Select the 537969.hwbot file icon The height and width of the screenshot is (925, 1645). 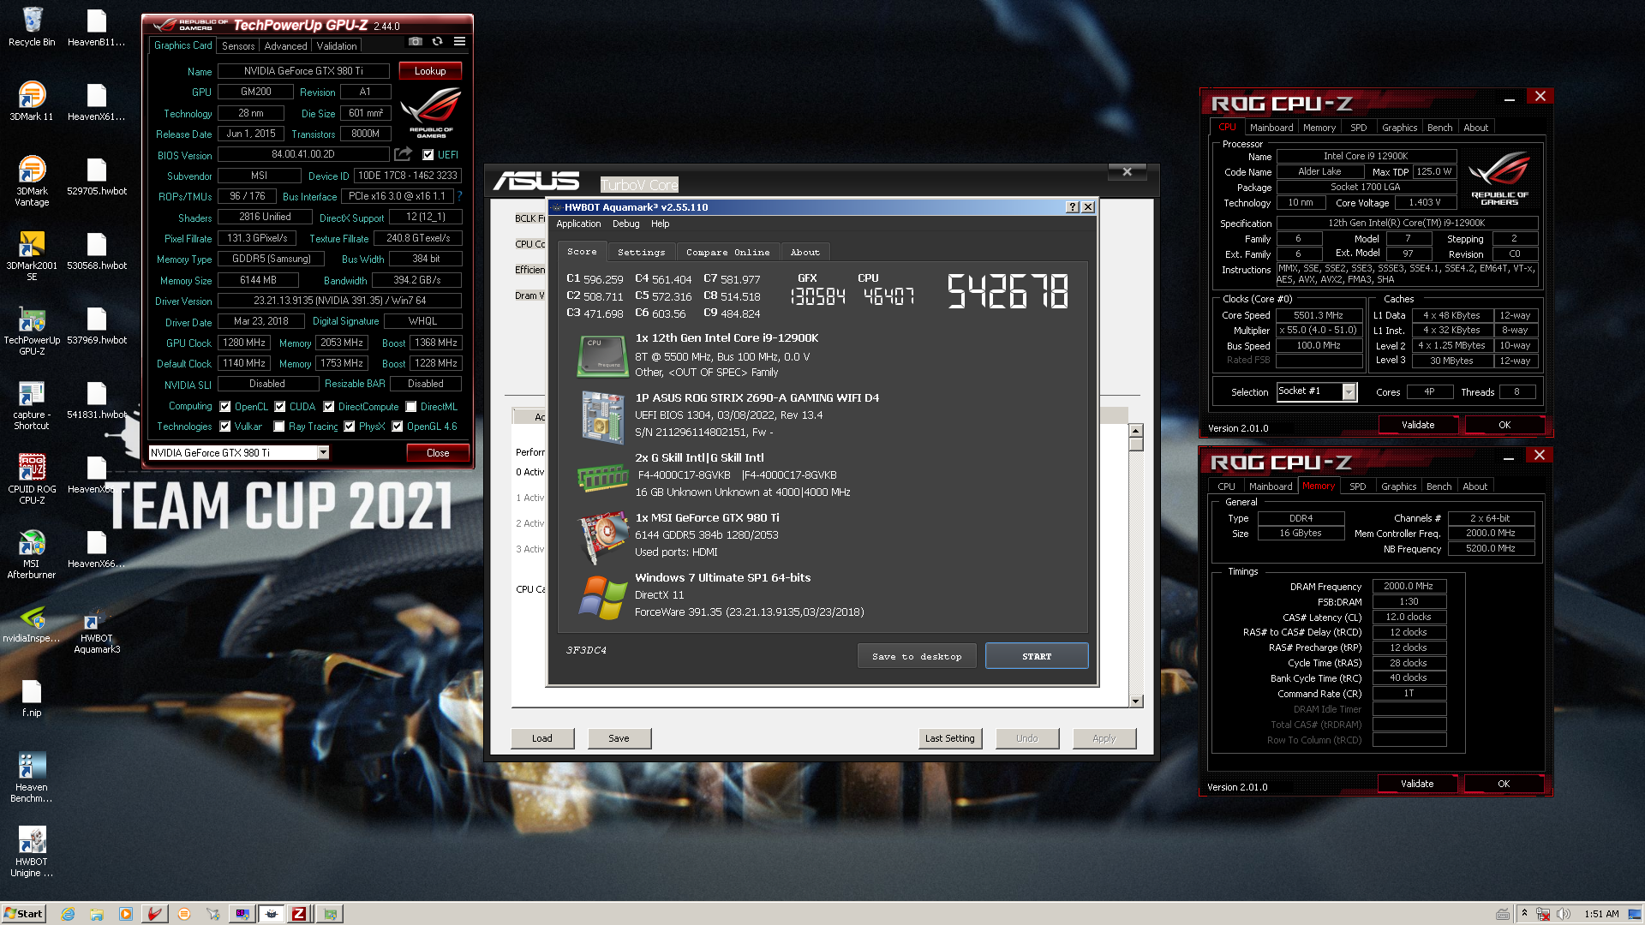pyautogui.click(x=96, y=325)
